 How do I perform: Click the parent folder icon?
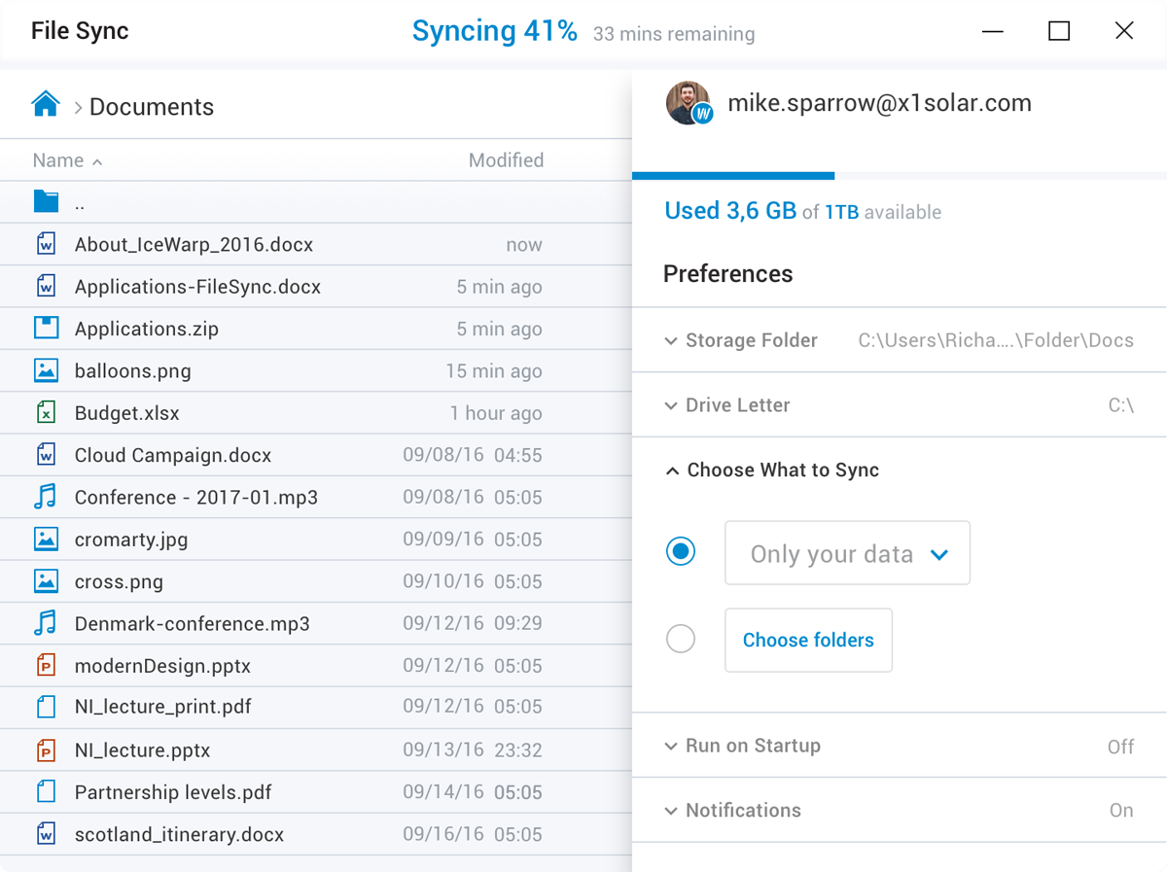click(46, 202)
